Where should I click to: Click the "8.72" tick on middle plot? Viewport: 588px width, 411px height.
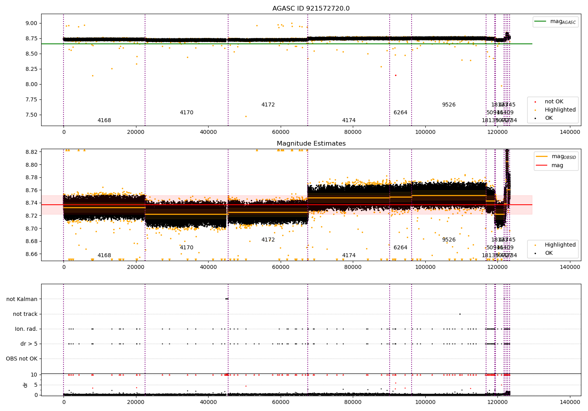tap(31, 216)
